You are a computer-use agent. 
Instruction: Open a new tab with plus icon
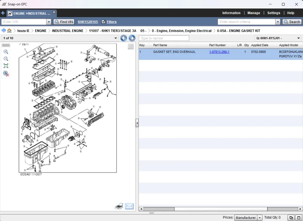click(x=3, y=13)
